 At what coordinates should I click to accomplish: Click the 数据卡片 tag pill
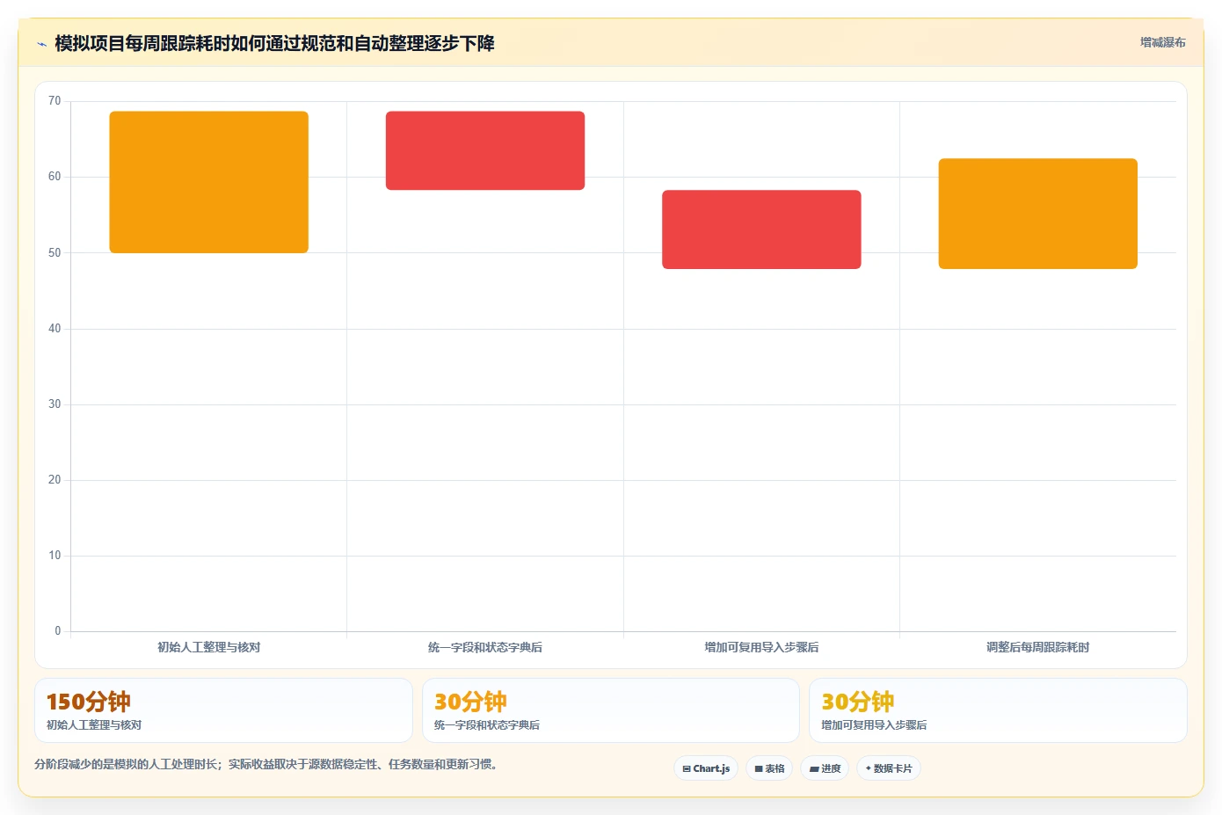tap(889, 768)
